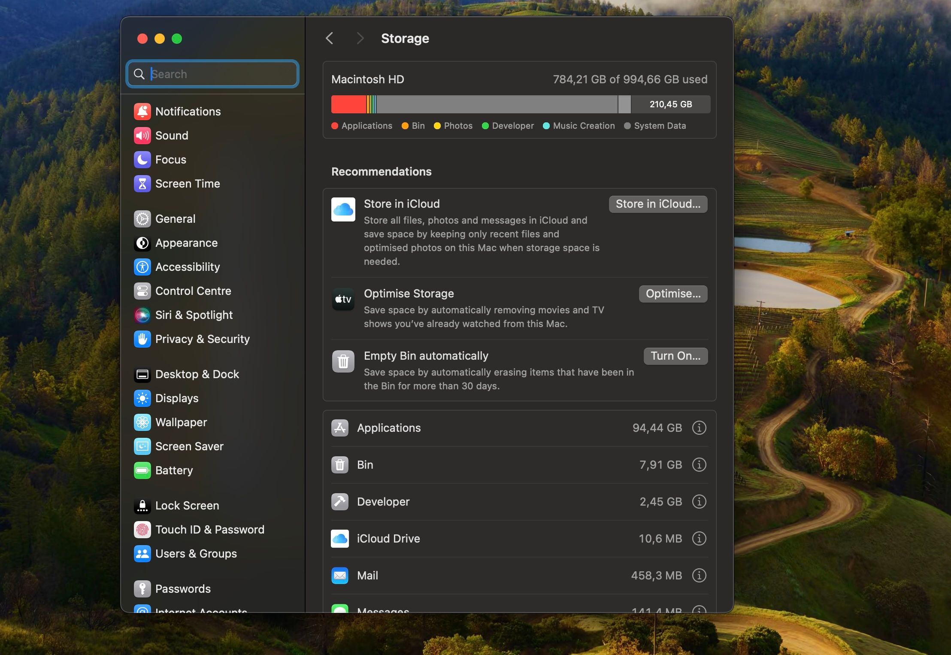Click the Battery sidebar icon
The height and width of the screenshot is (655, 951).
click(x=142, y=470)
